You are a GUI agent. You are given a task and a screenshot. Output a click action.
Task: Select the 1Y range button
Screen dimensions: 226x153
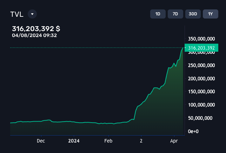click(210, 14)
